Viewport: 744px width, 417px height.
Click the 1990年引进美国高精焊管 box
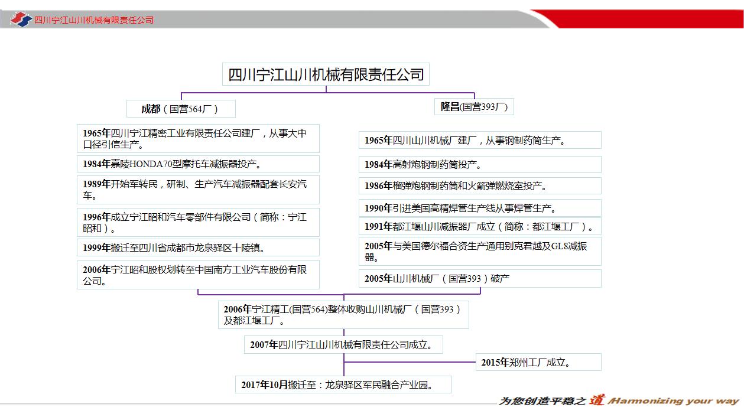point(480,207)
